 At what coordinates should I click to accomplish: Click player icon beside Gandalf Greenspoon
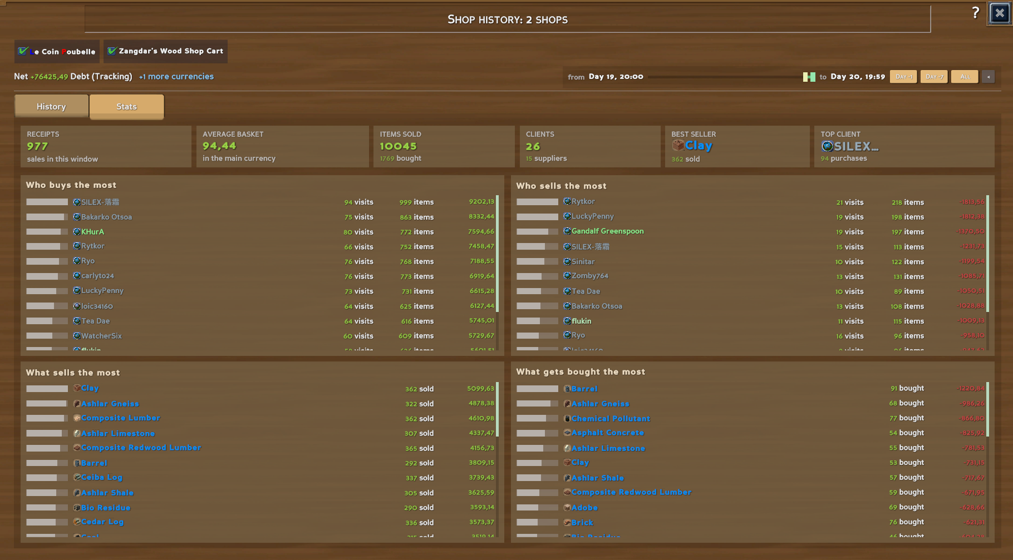coord(567,231)
